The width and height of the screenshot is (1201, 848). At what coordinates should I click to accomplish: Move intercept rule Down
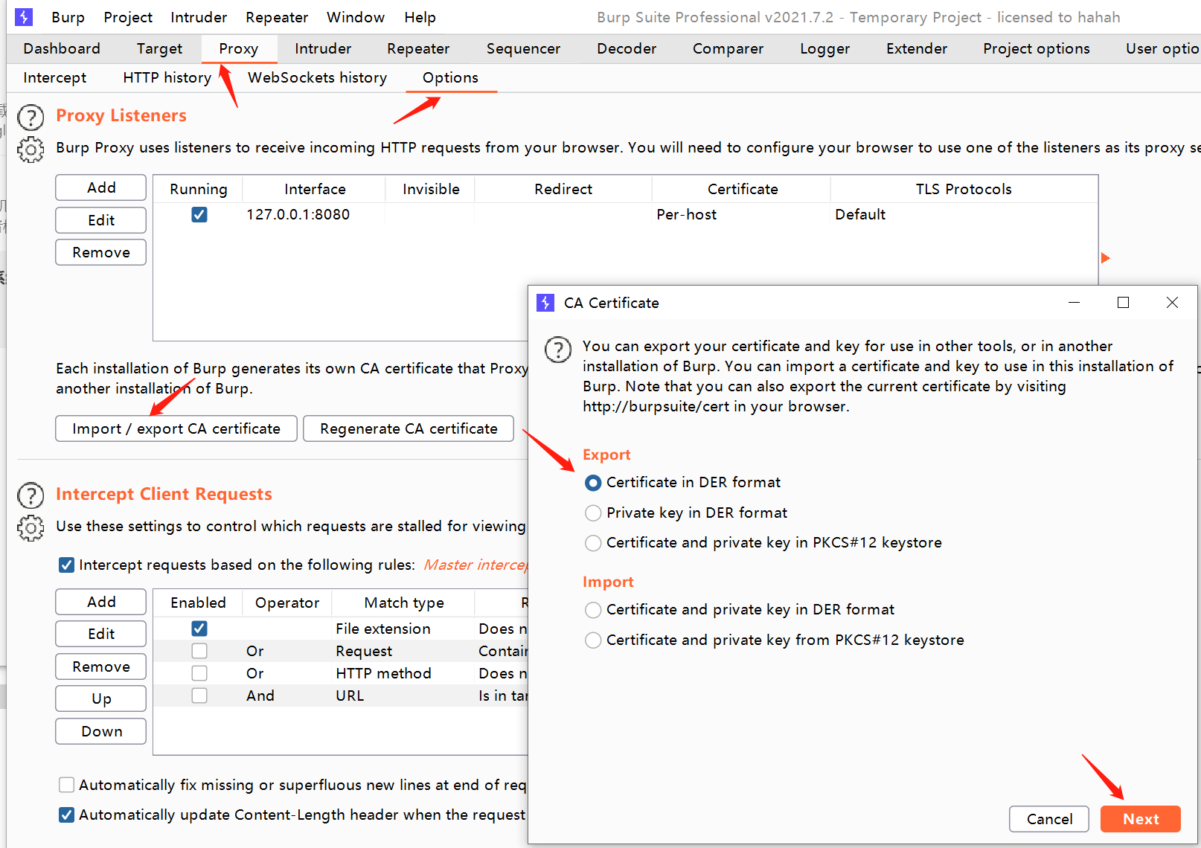pos(100,731)
